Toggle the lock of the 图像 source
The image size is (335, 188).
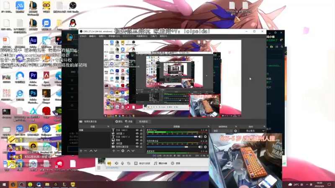(141, 140)
